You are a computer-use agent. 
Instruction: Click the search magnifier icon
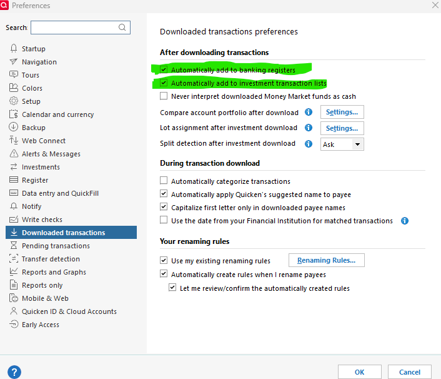point(122,28)
